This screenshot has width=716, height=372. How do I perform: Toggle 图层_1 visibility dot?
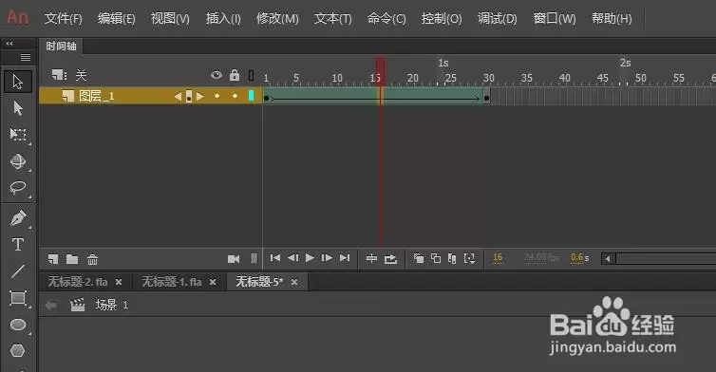tap(217, 96)
